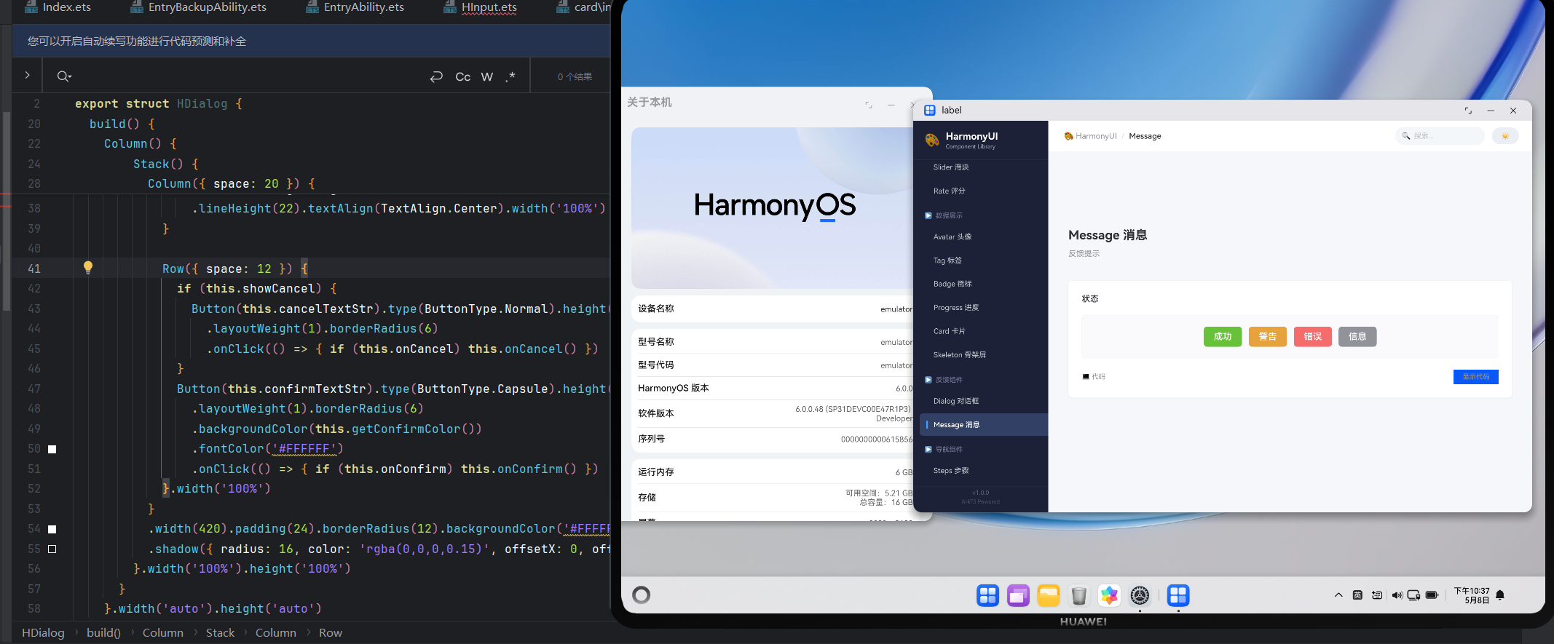Click the blue 显示代码 button

click(1476, 376)
